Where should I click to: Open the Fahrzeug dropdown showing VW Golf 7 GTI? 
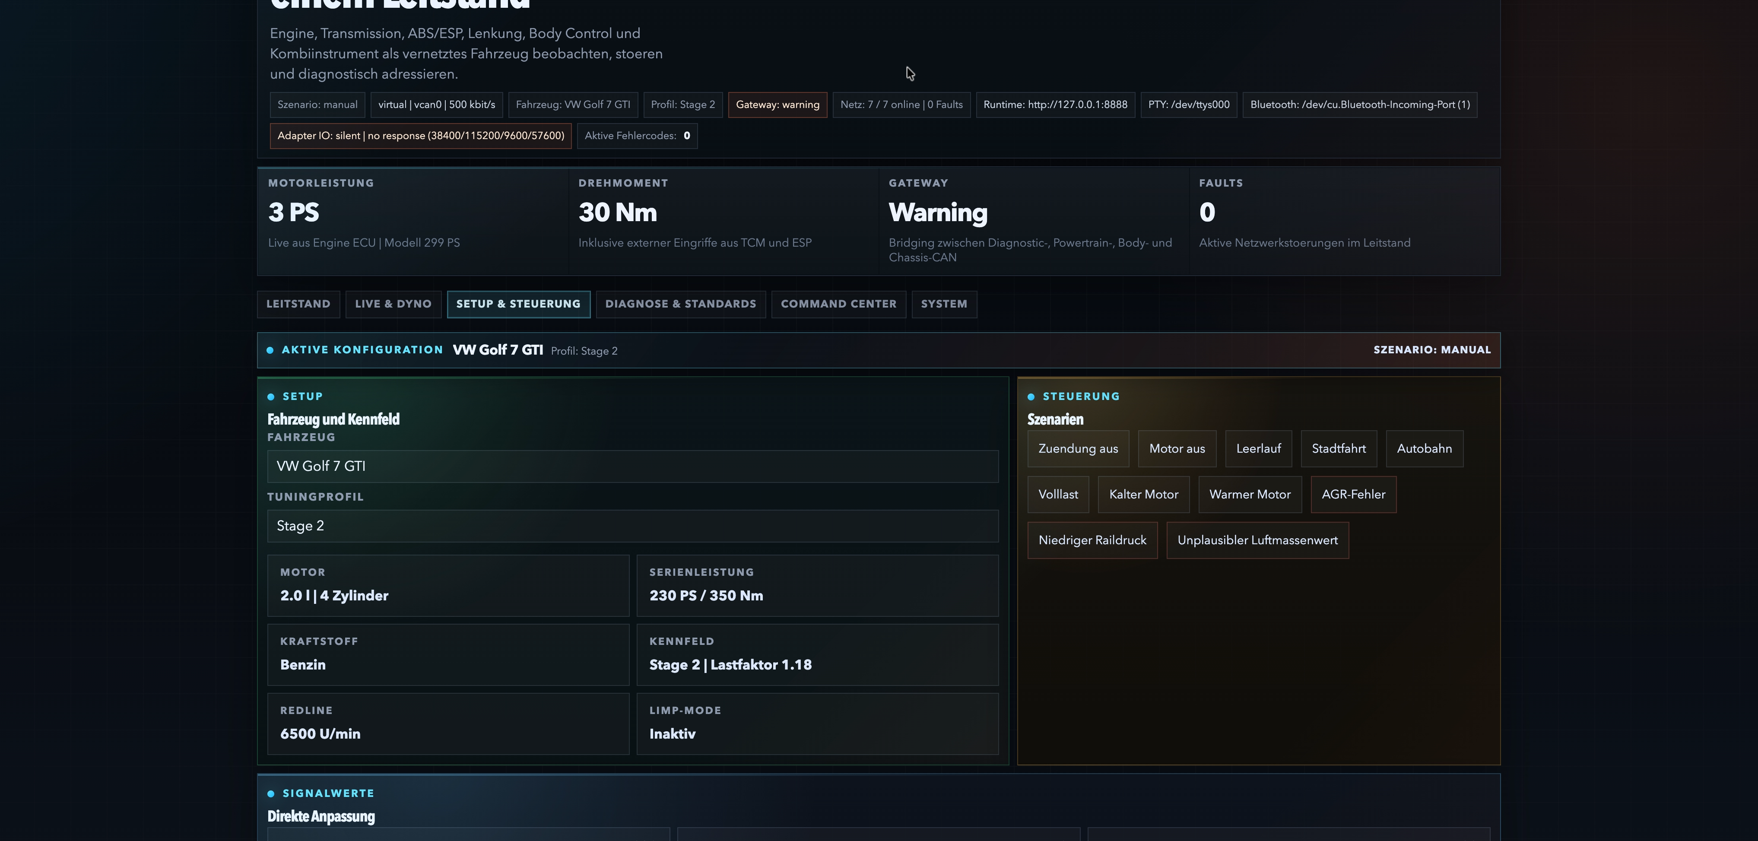[633, 466]
